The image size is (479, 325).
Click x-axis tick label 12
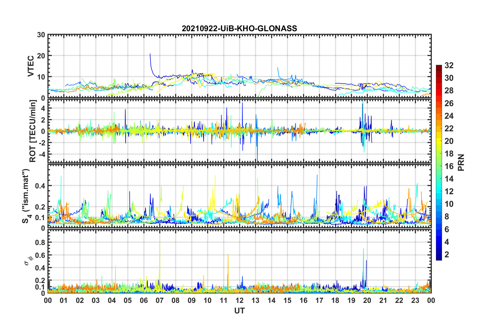[x=239, y=301]
